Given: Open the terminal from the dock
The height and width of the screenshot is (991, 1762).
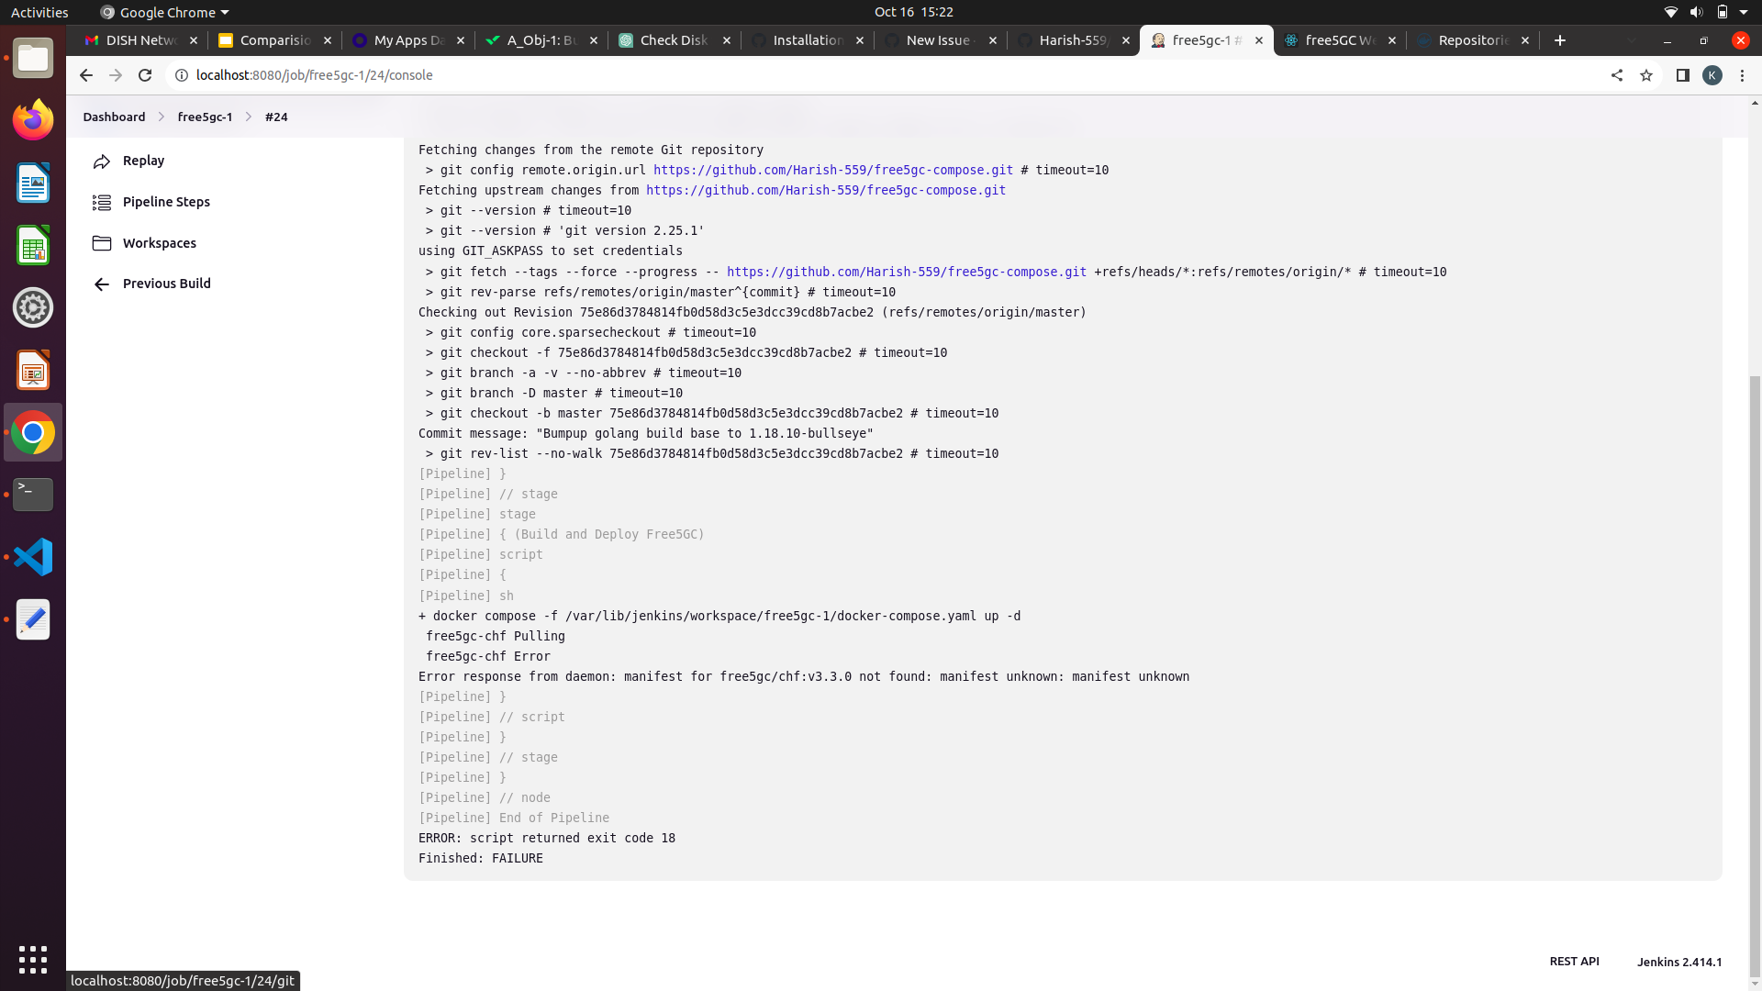Looking at the screenshot, I should [33, 495].
